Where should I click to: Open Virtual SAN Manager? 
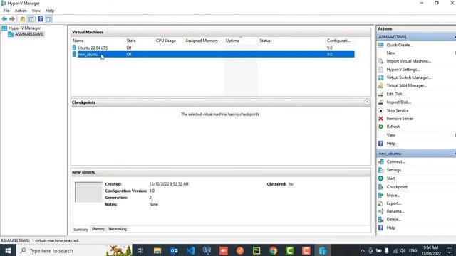point(407,86)
